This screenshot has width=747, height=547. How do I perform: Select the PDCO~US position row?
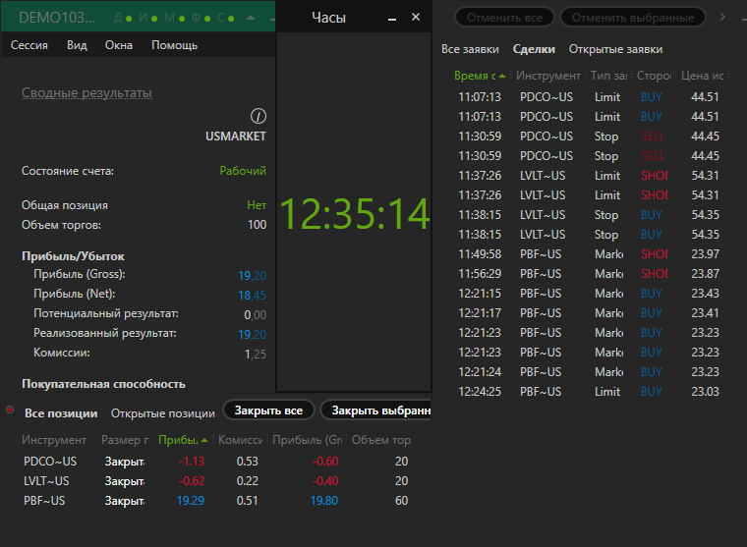(216, 462)
